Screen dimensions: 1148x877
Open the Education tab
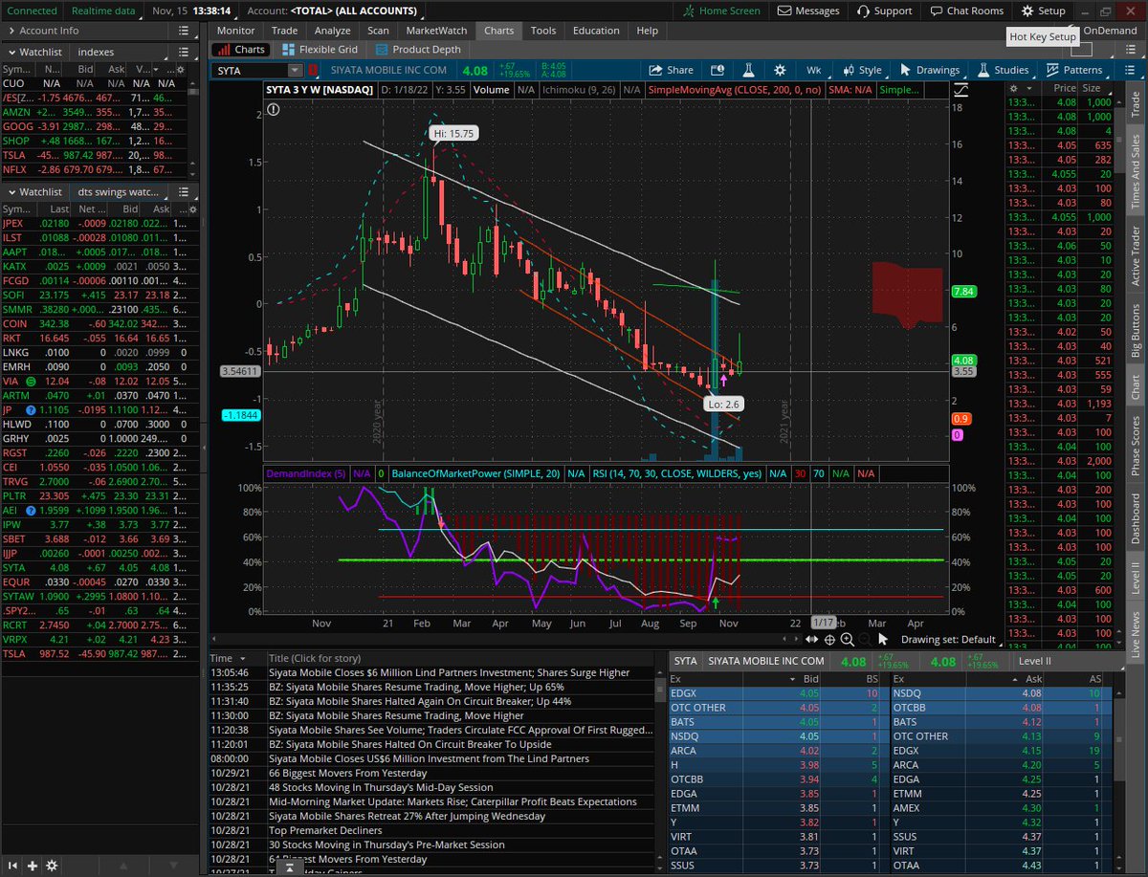click(596, 31)
